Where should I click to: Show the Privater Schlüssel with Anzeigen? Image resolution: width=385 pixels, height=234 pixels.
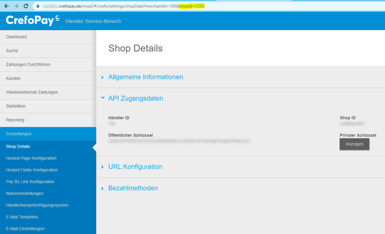click(x=354, y=144)
